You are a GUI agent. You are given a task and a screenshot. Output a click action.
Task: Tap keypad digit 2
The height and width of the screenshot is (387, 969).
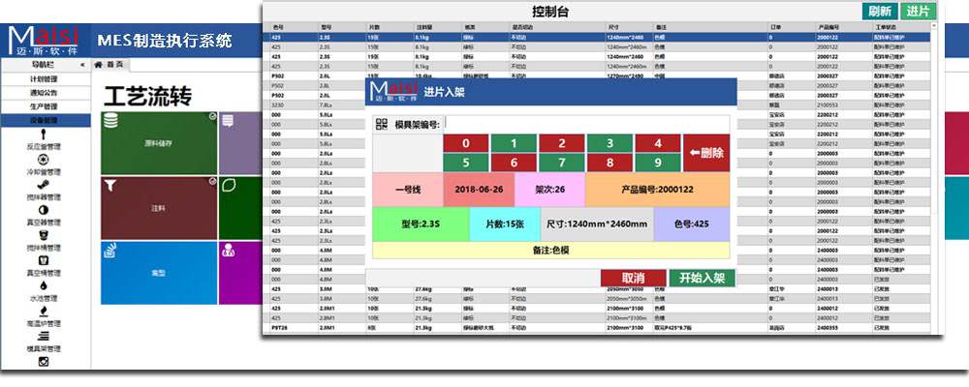(562, 143)
